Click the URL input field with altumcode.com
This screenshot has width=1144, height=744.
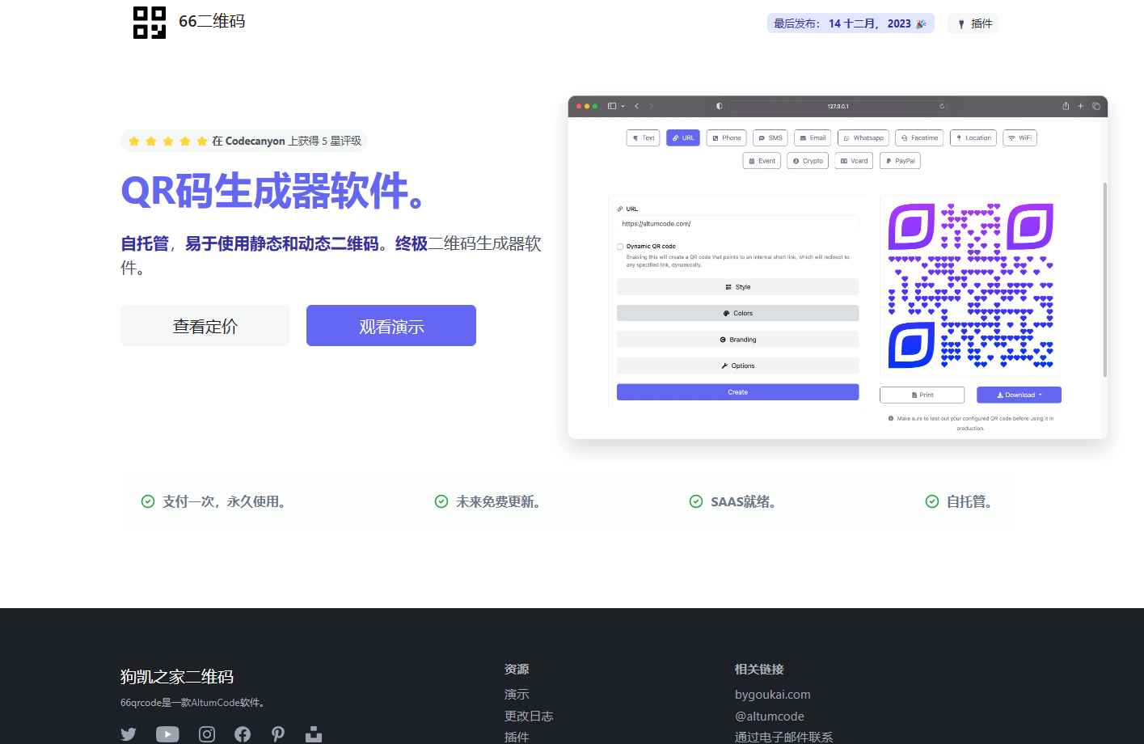(737, 224)
